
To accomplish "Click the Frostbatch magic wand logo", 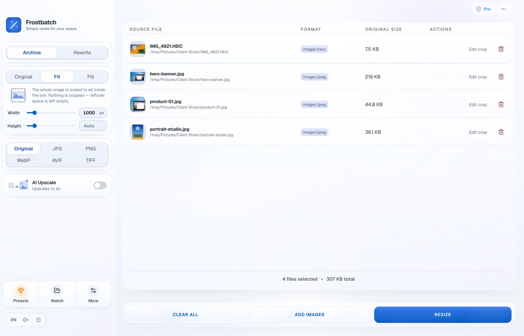I will point(14,25).
